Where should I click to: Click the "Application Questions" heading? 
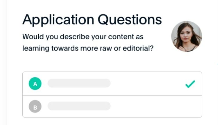coord(92,20)
